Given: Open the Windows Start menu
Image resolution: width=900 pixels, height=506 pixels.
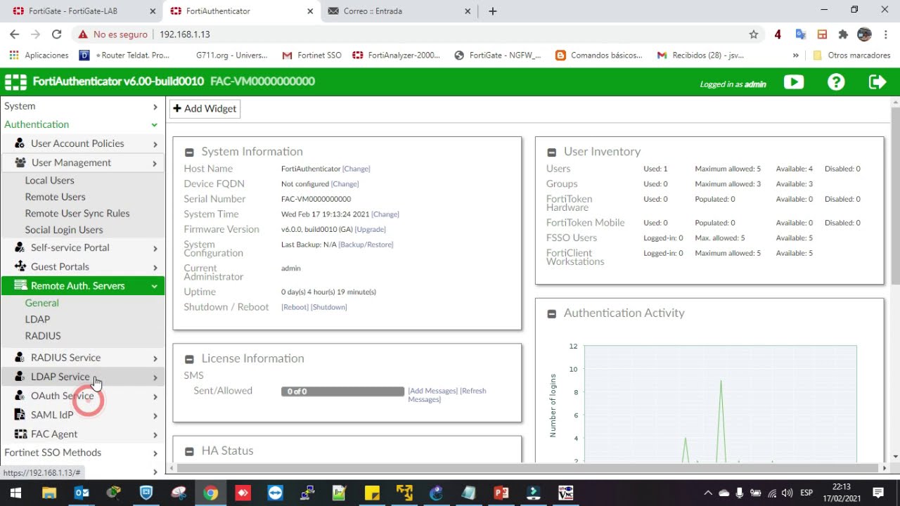Looking at the screenshot, I should pos(15,493).
